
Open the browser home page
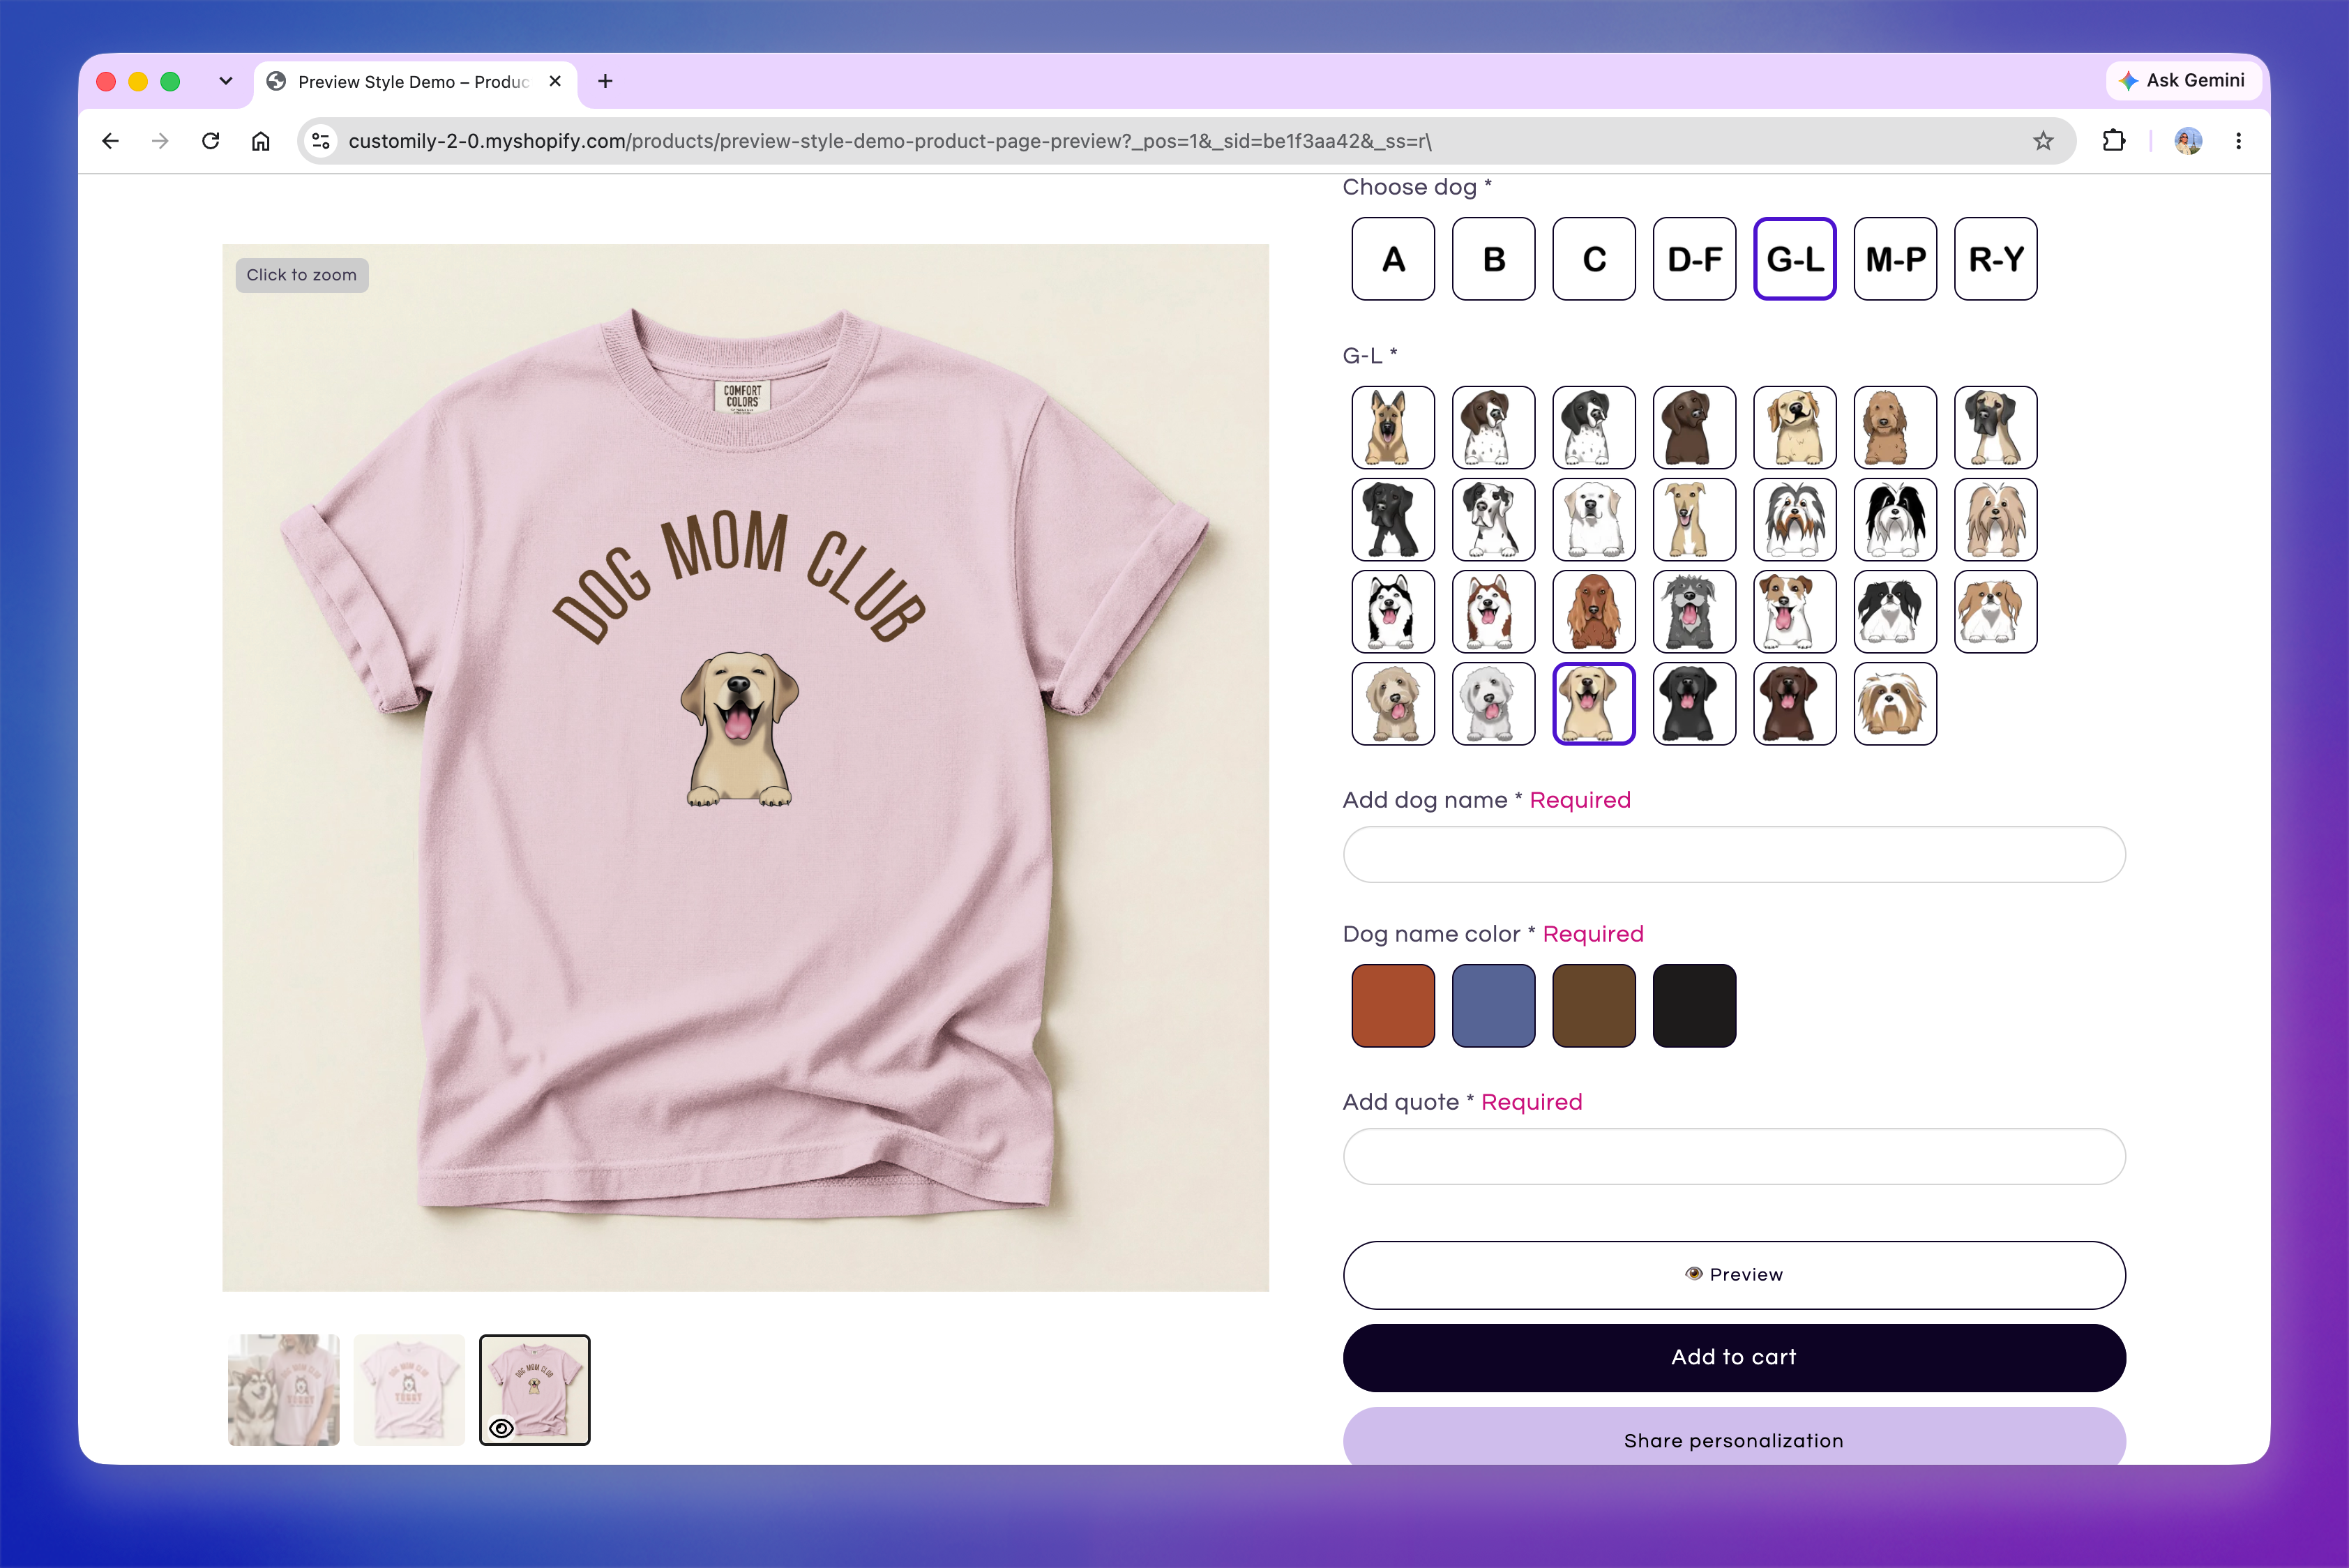261,141
